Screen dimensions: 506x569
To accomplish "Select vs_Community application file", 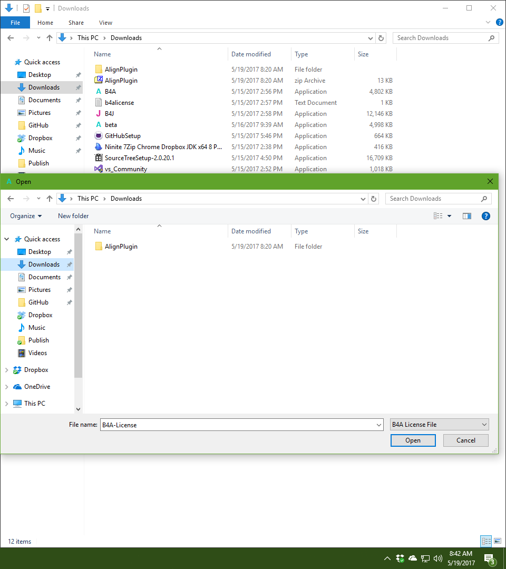I will [x=125, y=169].
